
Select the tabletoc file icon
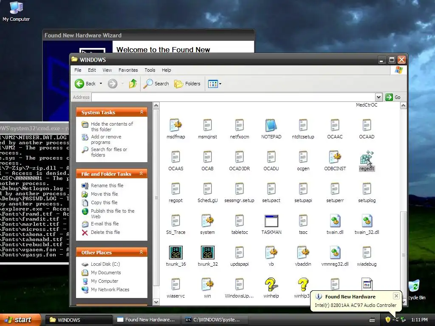coord(239,221)
